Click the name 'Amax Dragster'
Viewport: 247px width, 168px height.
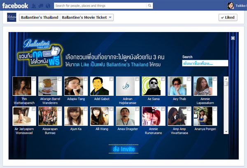tap(128, 129)
